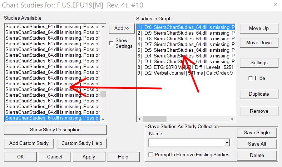Select the Verbal Journal study entry
Viewport: 282px width, 167px height.
click(185, 73)
